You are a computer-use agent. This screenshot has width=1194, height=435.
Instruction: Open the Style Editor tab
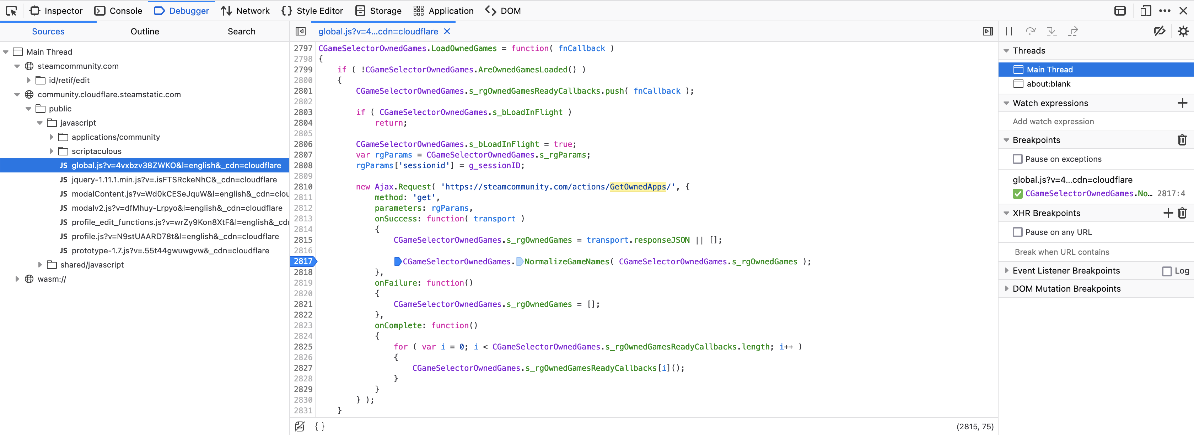coord(312,11)
